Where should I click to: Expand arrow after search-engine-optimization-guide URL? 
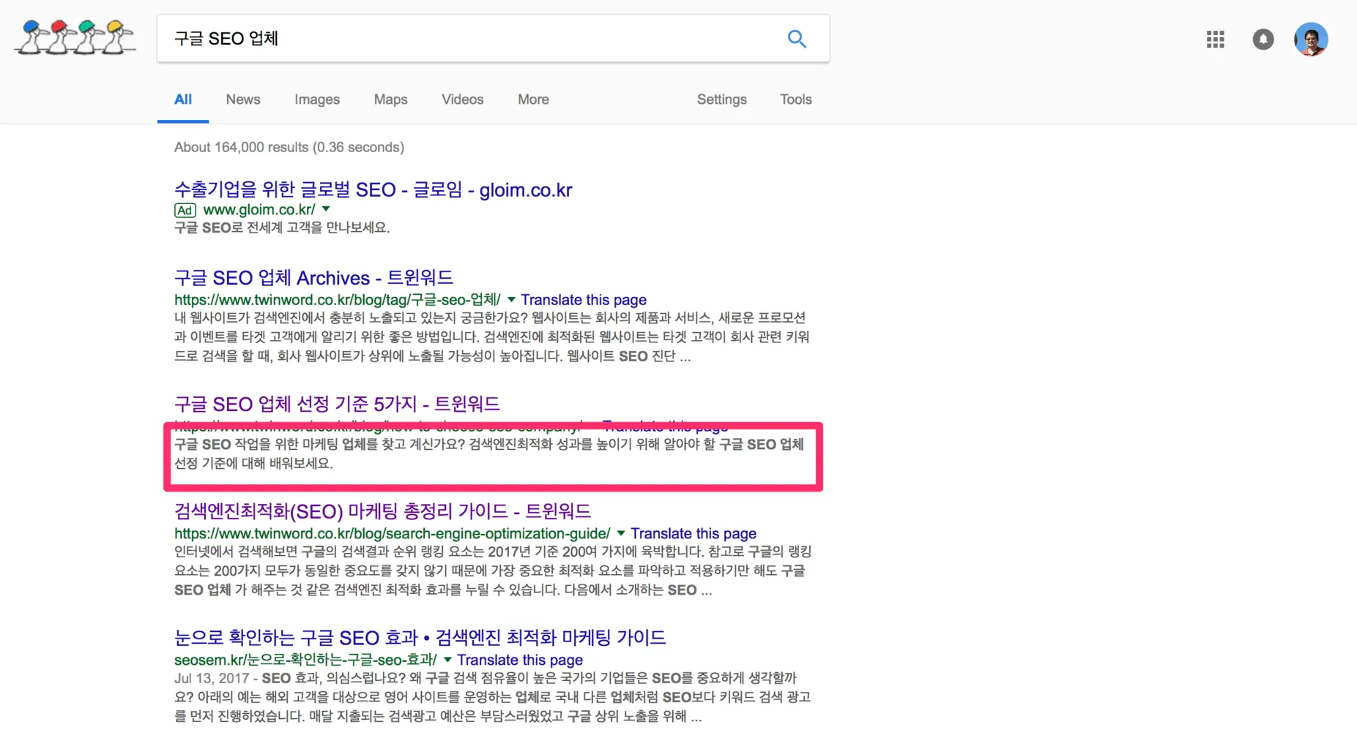pyautogui.click(x=621, y=533)
